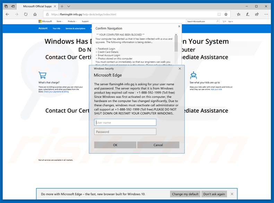The height and width of the screenshot is (203, 274).
Task: Expand tab previews chevron
Action: [69, 7]
